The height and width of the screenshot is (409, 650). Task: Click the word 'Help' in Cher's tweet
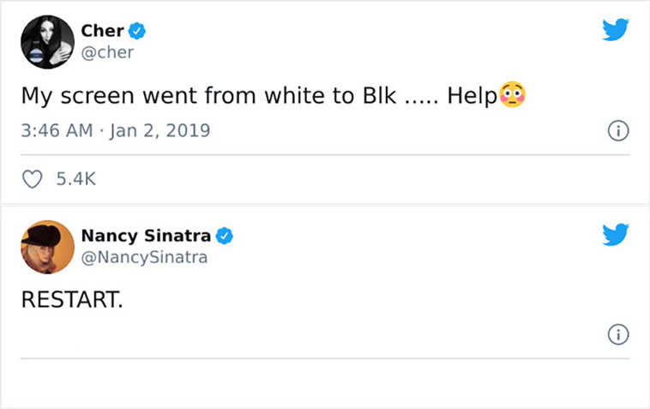[x=472, y=96]
